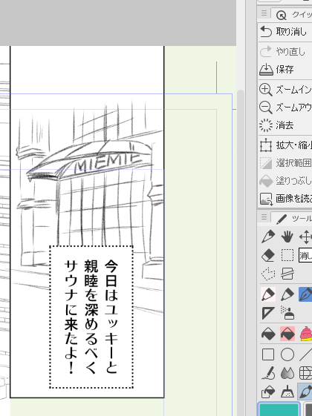Image resolution: width=312 pixels, height=416 pixels.
Task: Select the pink swirl character tool icon
Action: tap(306, 334)
